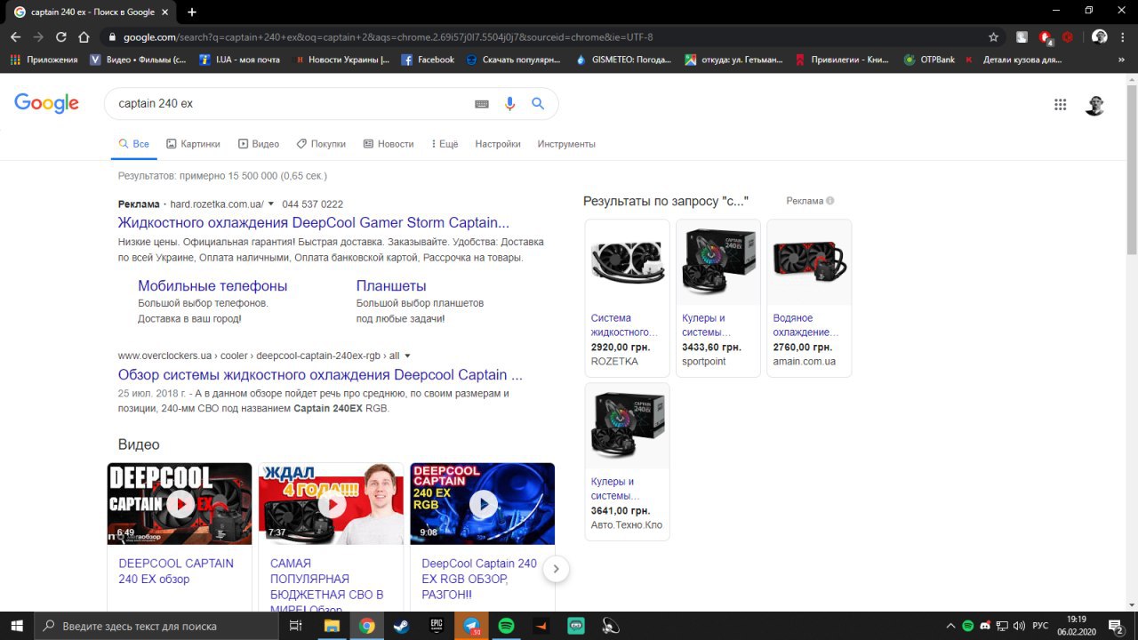Open Spotify from the taskbar
Image resolution: width=1138 pixels, height=640 pixels.
point(506,626)
